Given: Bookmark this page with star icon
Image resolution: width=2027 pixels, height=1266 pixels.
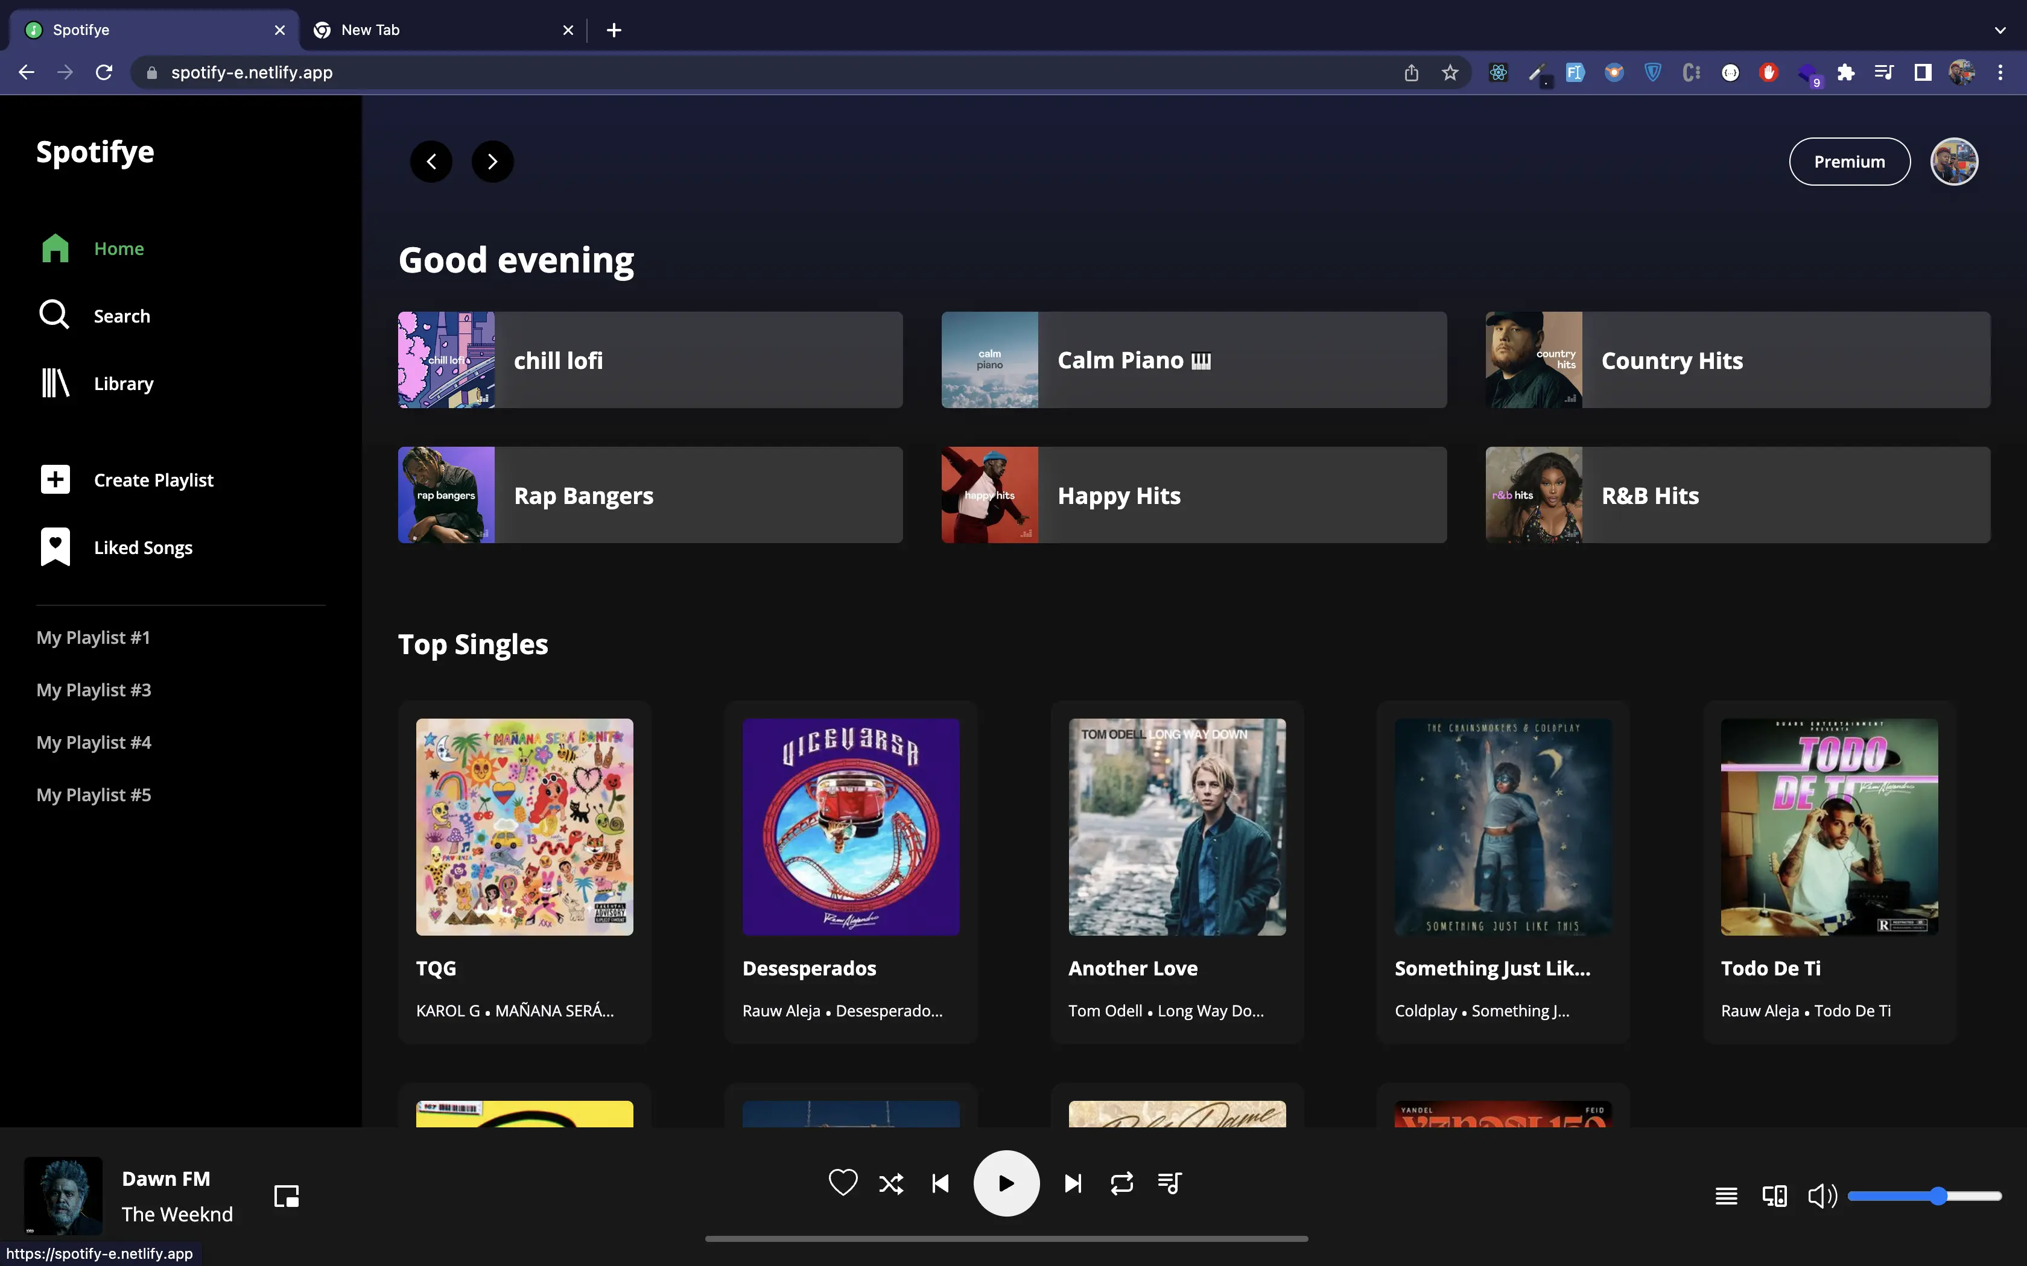Looking at the screenshot, I should pos(1450,73).
